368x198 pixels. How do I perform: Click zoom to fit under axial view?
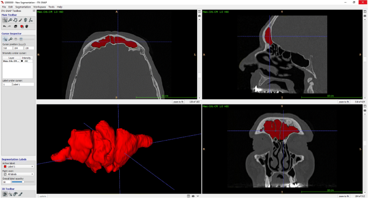[178, 102]
